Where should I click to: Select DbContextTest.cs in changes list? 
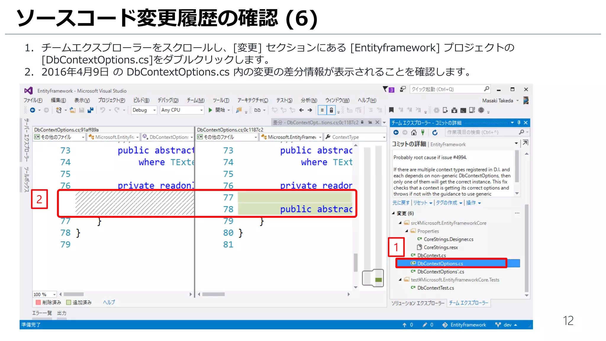(436, 288)
